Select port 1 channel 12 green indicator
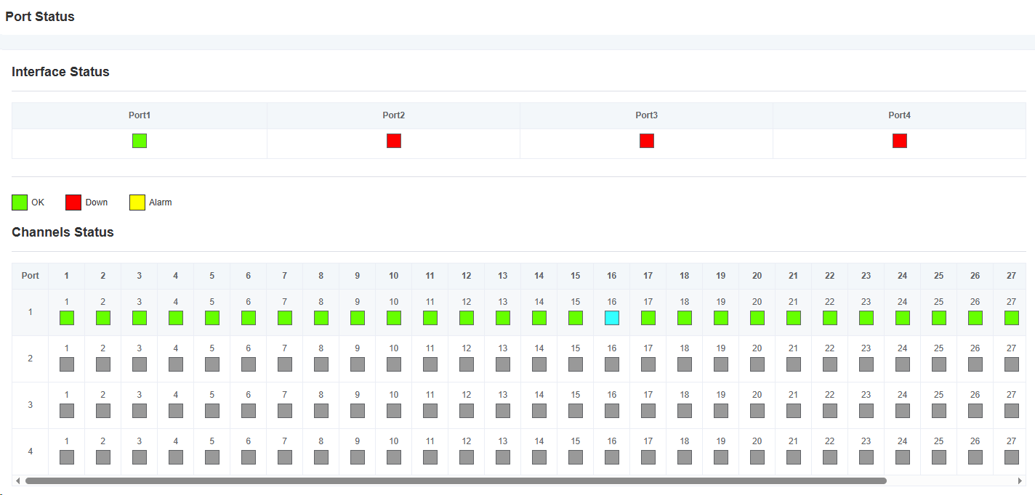 tap(467, 318)
